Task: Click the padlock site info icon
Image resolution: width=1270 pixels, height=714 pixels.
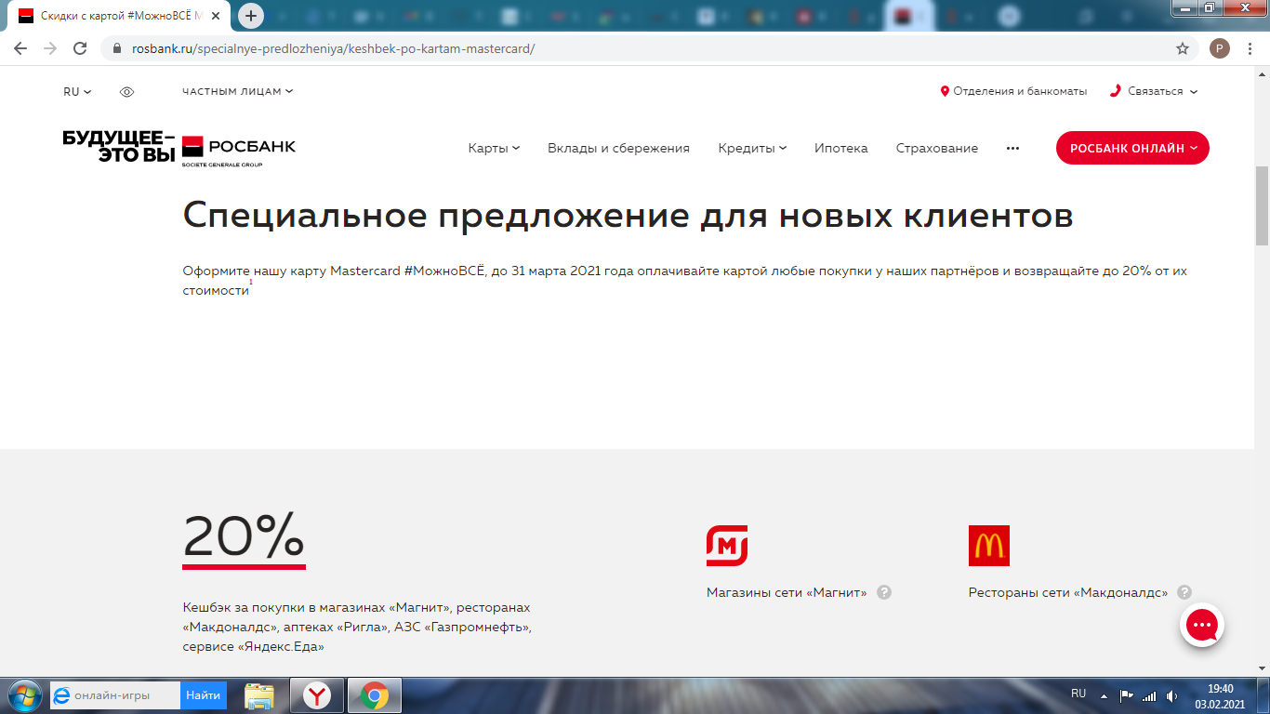Action: 117,48
